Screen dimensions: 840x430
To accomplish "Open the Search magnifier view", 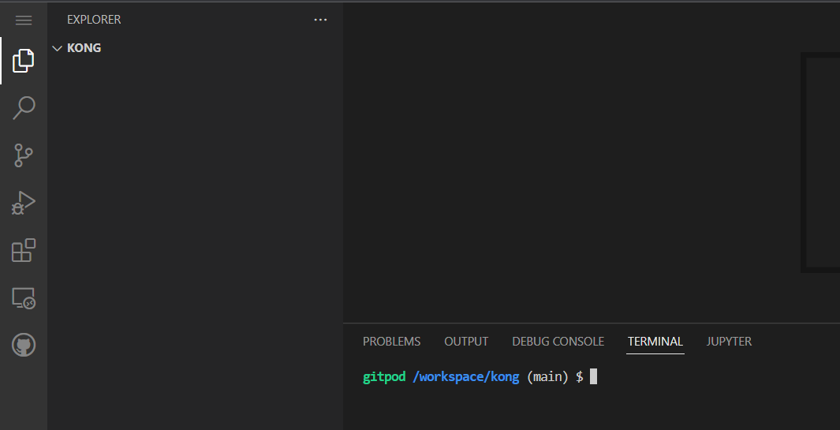I will [24, 108].
